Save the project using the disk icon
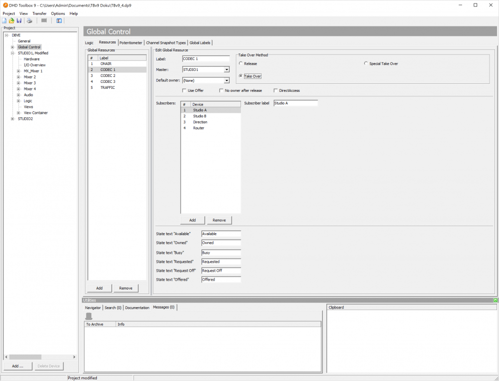 point(19,20)
